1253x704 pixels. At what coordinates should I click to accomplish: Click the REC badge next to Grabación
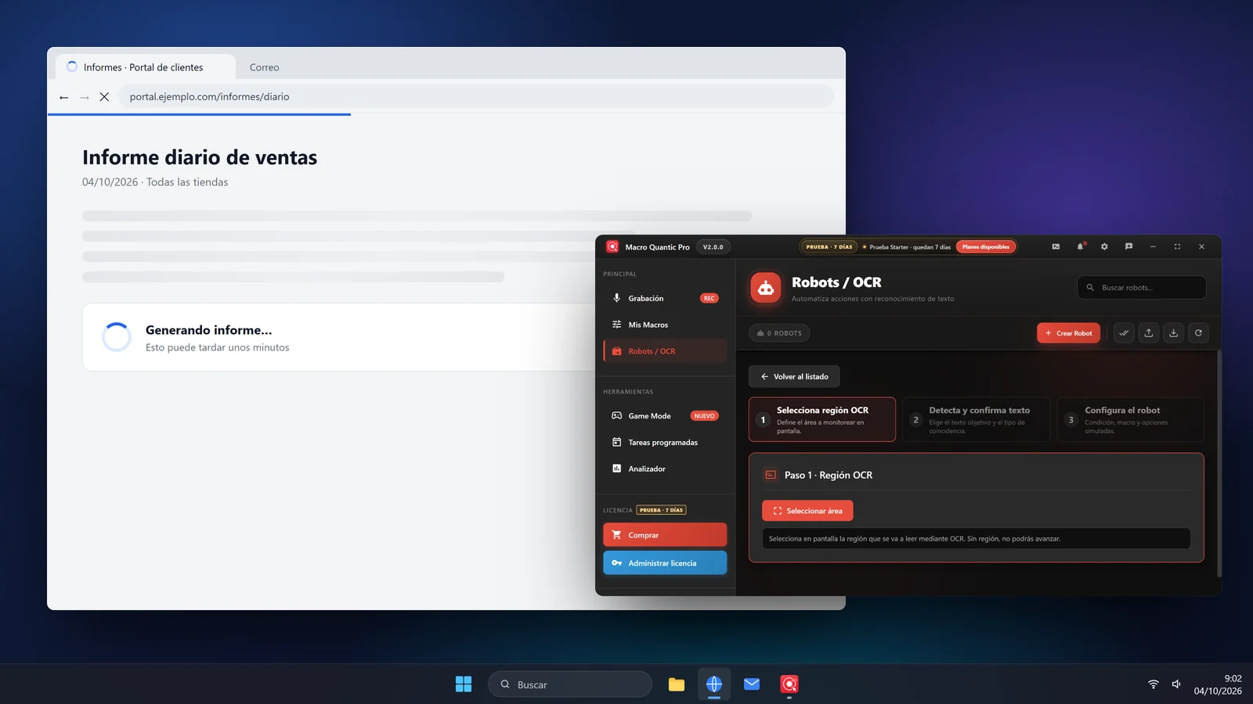click(x=709, y=298)
